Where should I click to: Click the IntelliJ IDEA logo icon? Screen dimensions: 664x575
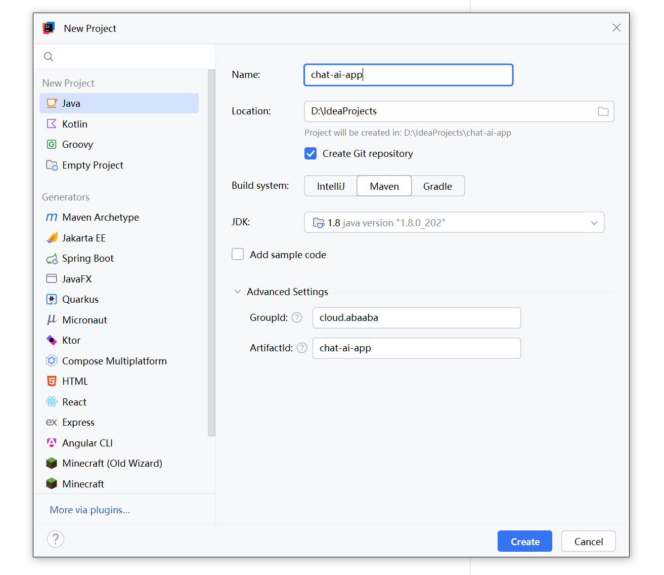point(49,28)
